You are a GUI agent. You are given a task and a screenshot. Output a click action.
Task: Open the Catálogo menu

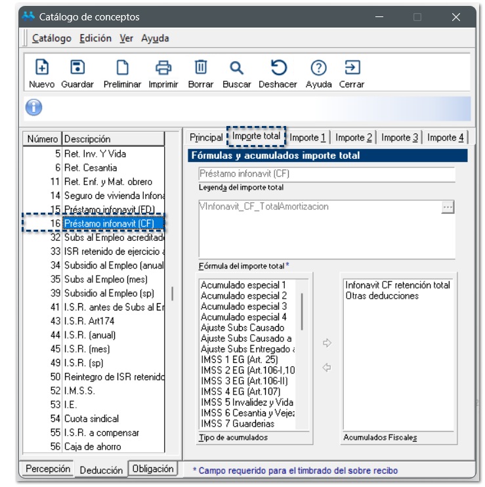(52, 38)
